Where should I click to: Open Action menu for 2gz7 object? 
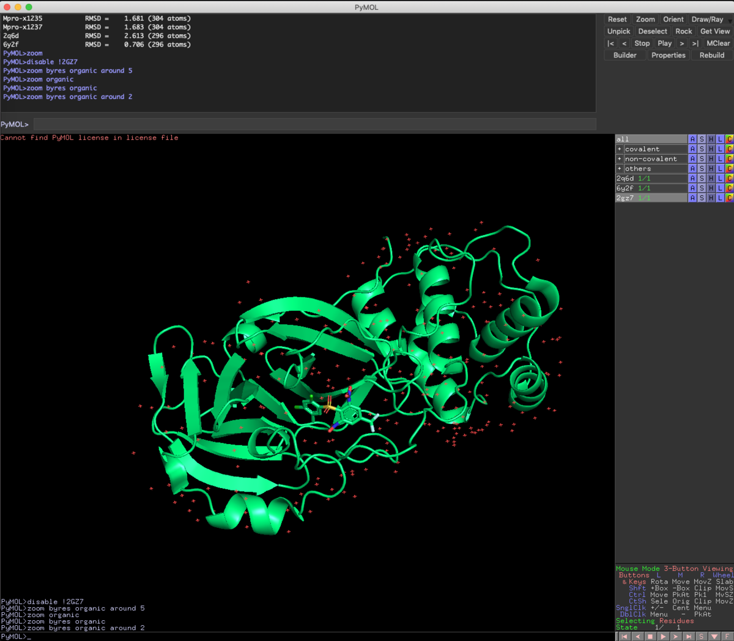click(x=692, y=198)
